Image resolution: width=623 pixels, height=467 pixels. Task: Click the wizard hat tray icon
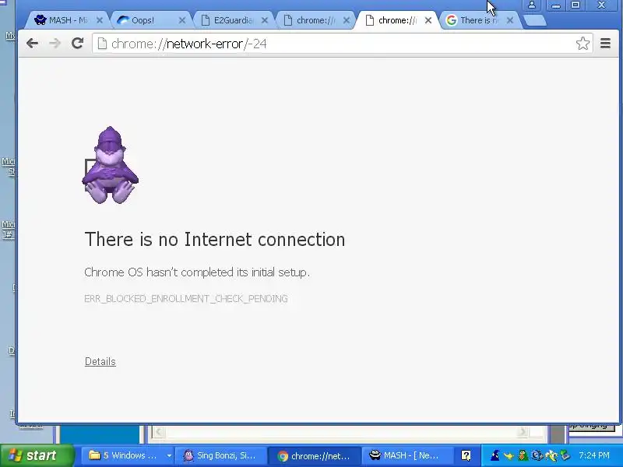tap(495, 455)
